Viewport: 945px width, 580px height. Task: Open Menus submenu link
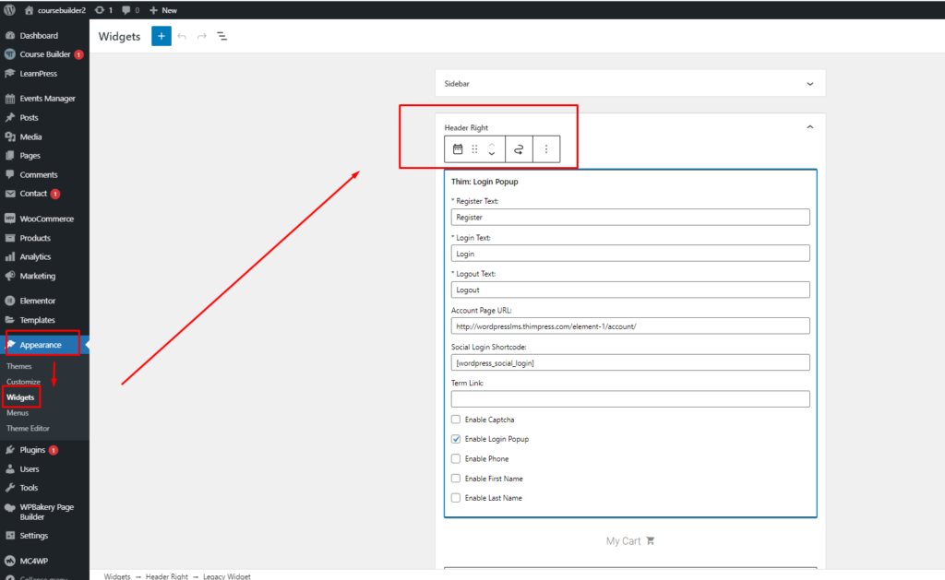pyautogui.click(x=18, y=413)
